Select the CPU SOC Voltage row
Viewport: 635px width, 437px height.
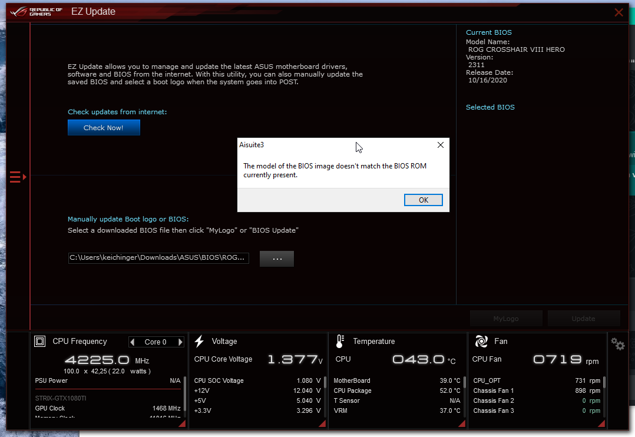(x=257, y=380)
